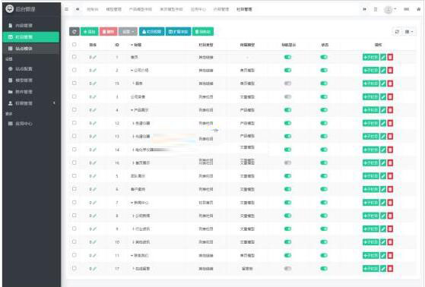Click the edit pencil icon in ID 14 row actions
Viewport: 425px width, 287px height.
(383, 150)
